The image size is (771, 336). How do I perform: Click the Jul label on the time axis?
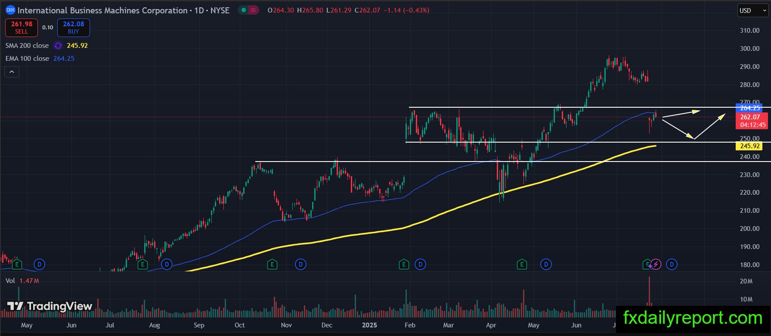click(110, 325)
